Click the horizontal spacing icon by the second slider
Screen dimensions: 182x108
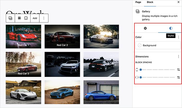coord(137,77)
